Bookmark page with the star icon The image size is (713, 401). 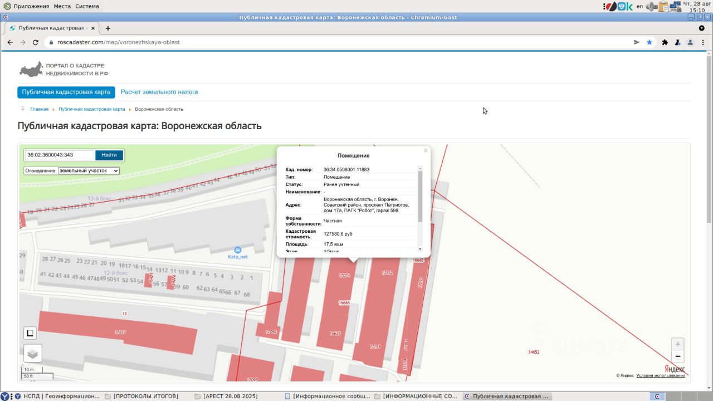coord(649,42)
